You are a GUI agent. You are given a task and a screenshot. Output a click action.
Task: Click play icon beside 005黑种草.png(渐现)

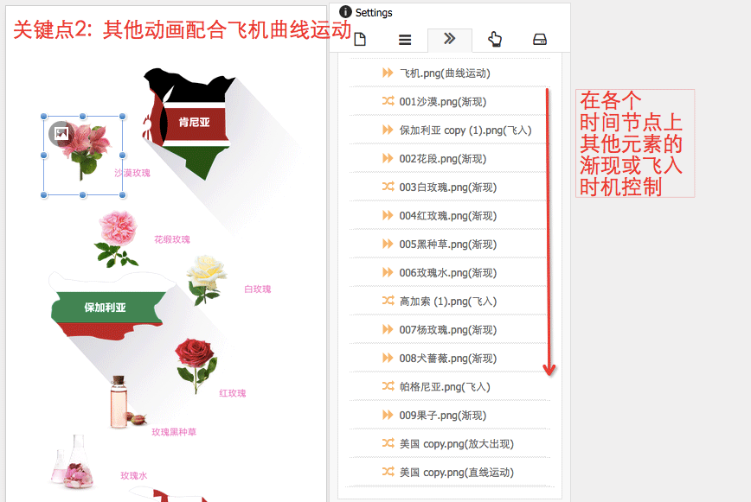pos(388,244)
